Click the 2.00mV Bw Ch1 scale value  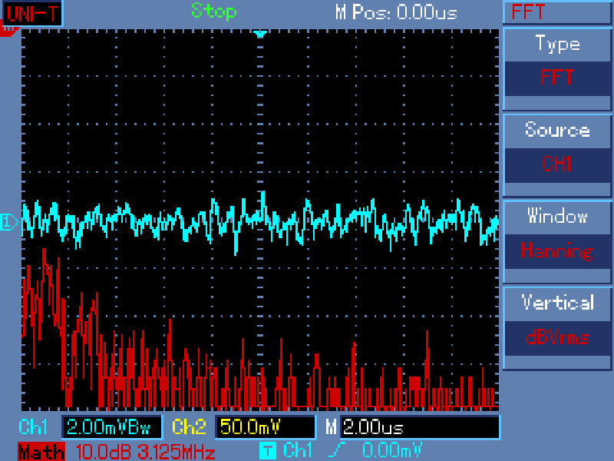click(x=111, y=427)
